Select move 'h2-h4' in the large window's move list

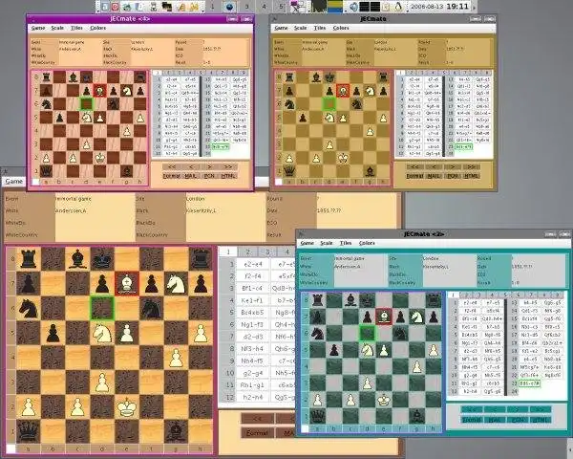point(252,397)
